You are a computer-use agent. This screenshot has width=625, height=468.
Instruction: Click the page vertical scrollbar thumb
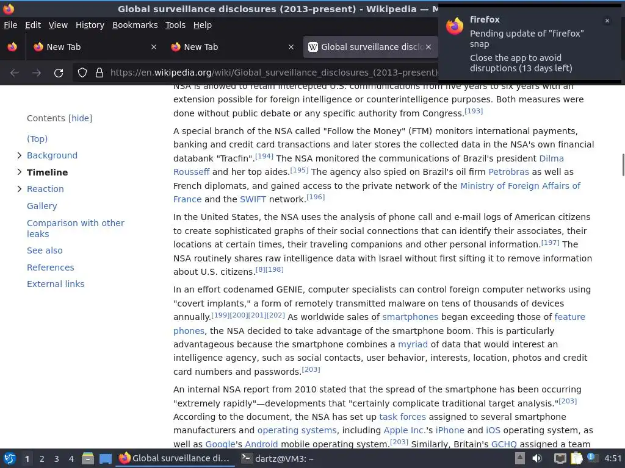point(623,164)
